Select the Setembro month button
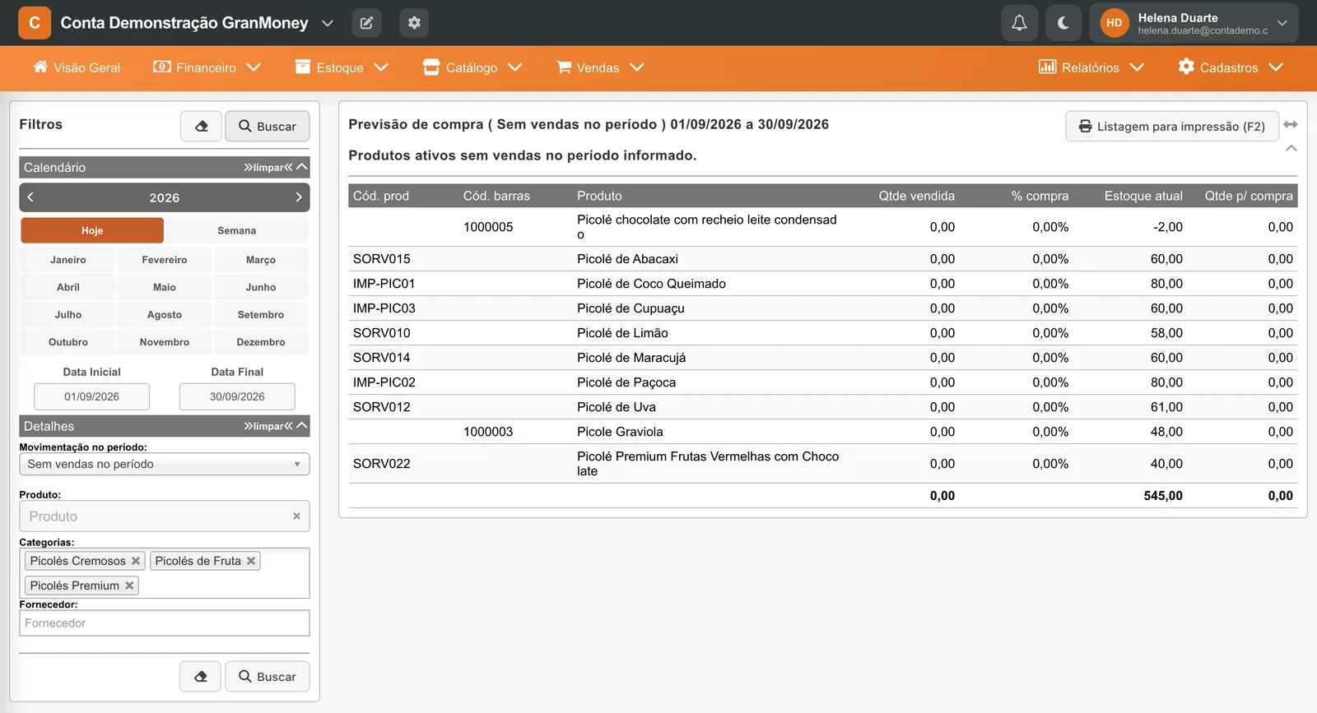 coord(261,315)
